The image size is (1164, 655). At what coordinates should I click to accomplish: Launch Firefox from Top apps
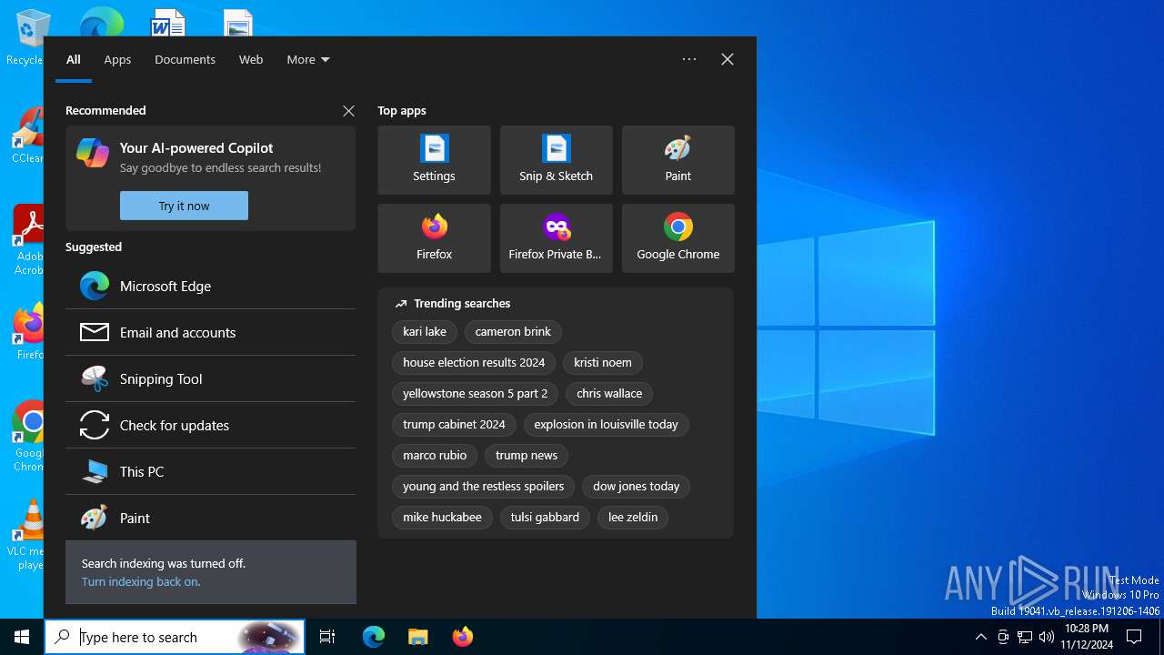(434, 238)
